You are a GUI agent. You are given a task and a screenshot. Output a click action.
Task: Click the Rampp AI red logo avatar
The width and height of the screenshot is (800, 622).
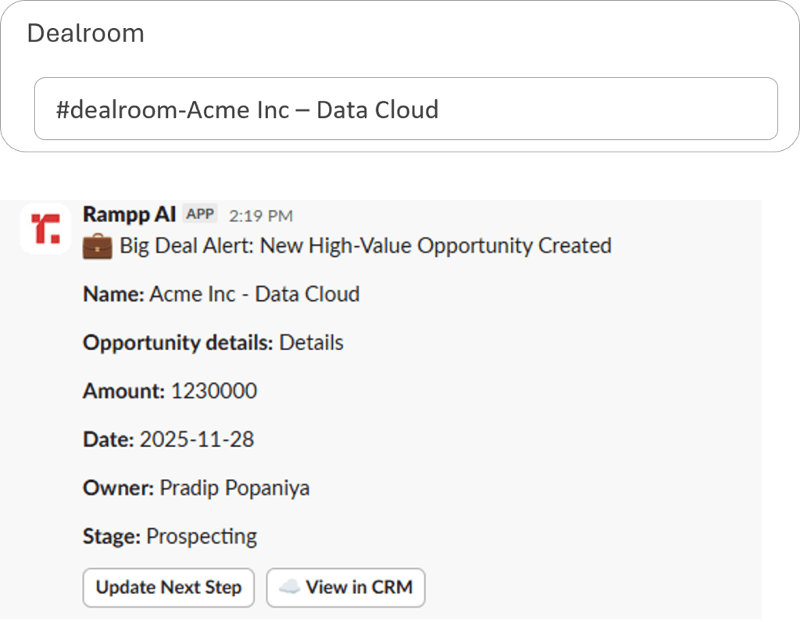tap(45, 228)
